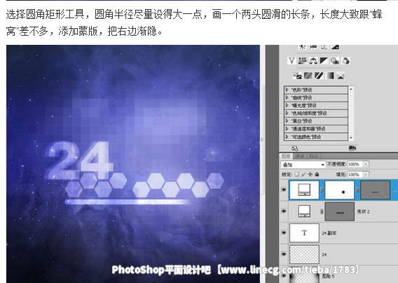The image size is (398, 283).
Task: Hide the 24 副本 text layer
Action: (284, 233)
